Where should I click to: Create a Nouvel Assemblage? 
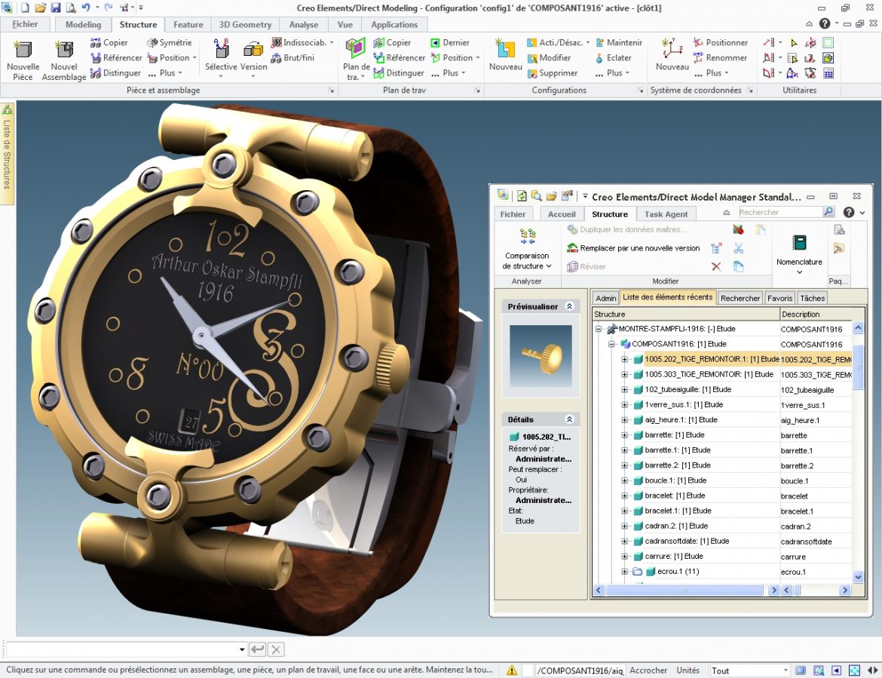click(x=64, y=60)
